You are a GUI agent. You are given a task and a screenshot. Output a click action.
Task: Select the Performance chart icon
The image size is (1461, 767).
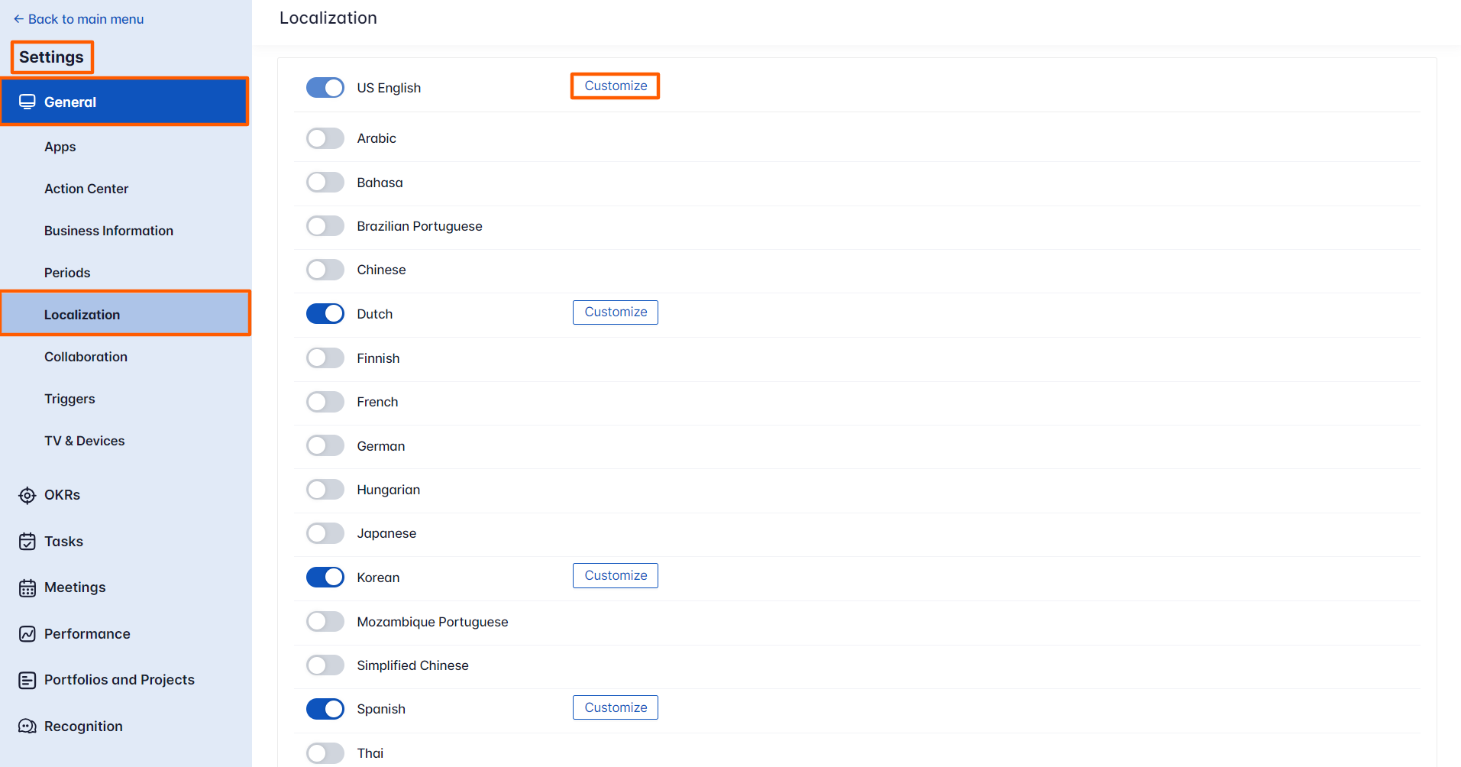27,633
